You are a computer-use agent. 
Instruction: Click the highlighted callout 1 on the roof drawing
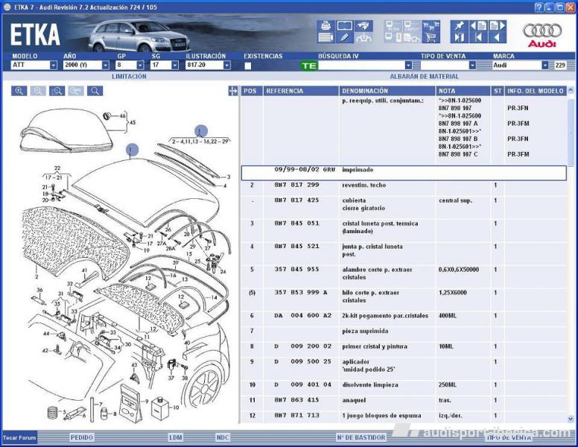coord(132,150)
